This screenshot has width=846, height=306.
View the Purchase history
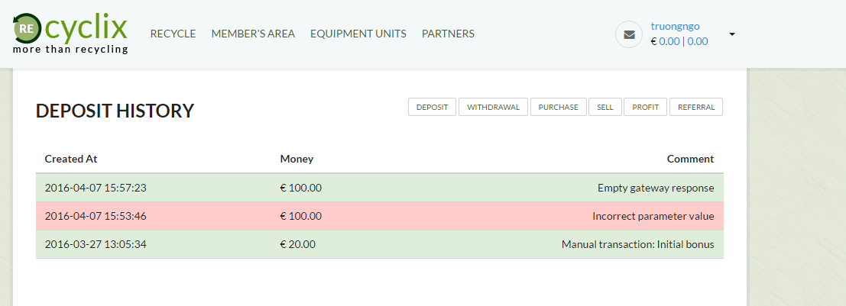pyautogui.click(x=558, y=108)
